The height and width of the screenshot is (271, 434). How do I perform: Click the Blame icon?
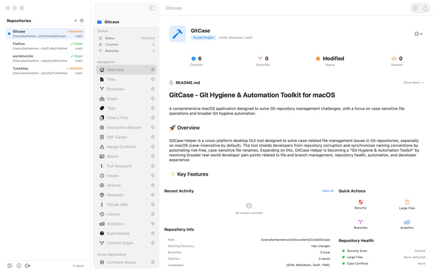click(x=102, y=156)
